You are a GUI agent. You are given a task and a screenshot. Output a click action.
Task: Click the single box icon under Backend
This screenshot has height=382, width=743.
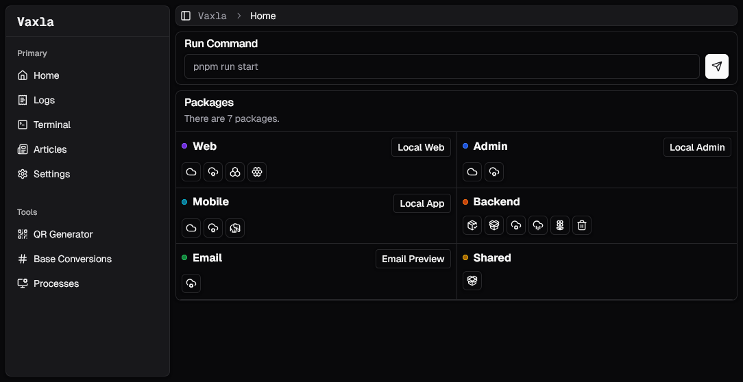(472, 225)
